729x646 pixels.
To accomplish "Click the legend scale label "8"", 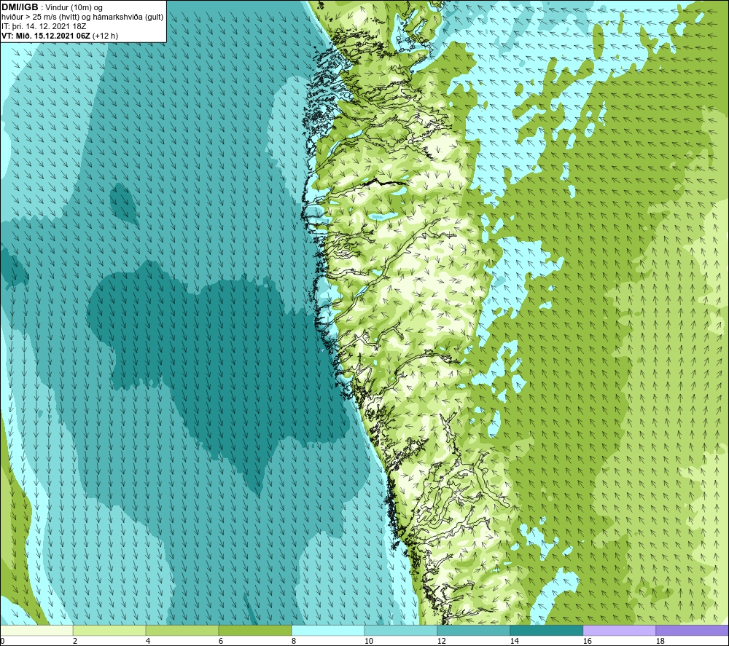I will tap(293, 641).
